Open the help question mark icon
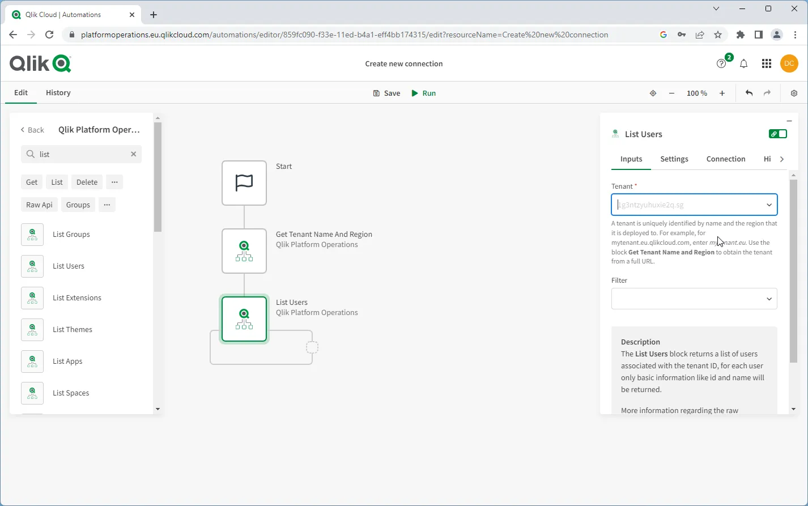This screenshot has height=506, width=808. coord(721,64)
